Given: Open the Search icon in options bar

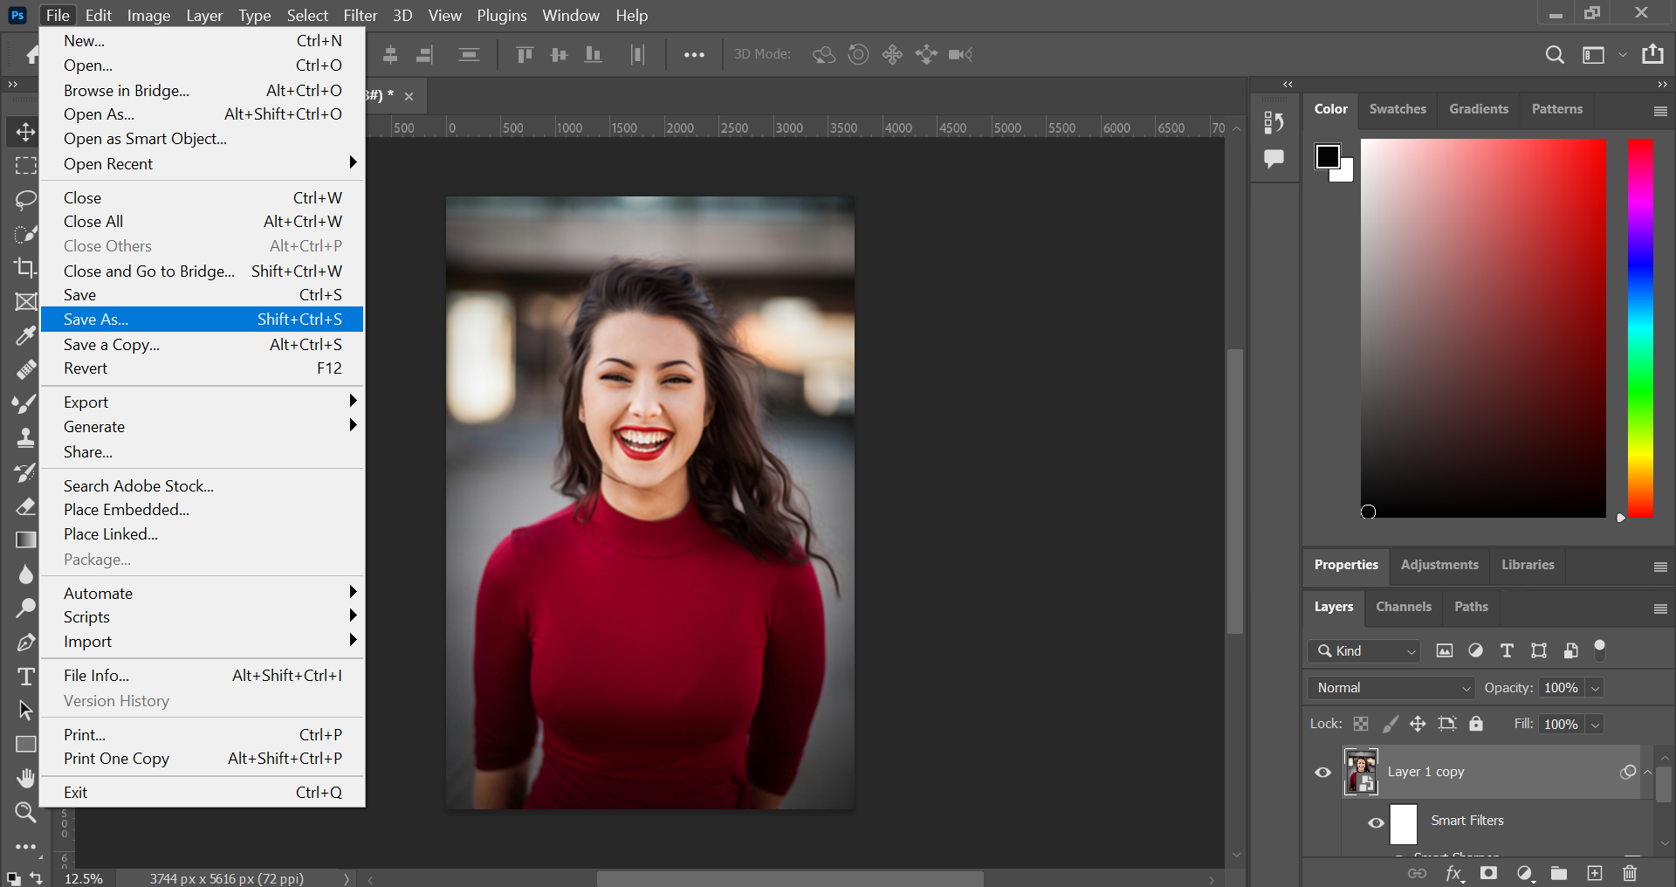Looking at the screenshot, I should tap(1554, 55).
